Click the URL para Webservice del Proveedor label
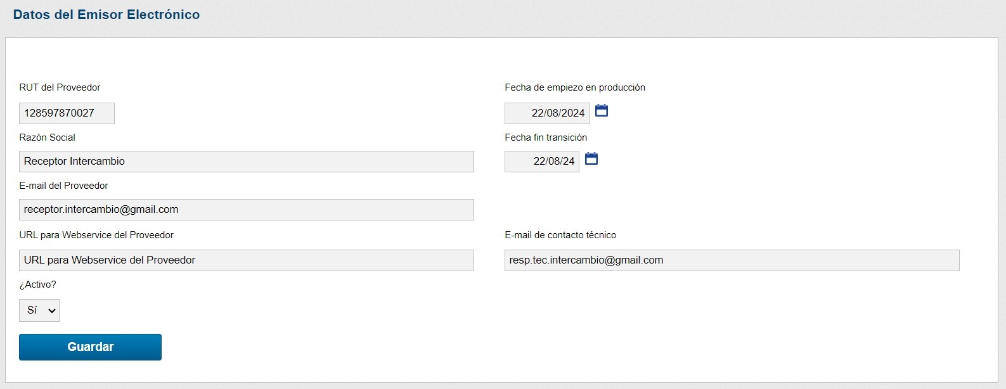 [96, 235]
